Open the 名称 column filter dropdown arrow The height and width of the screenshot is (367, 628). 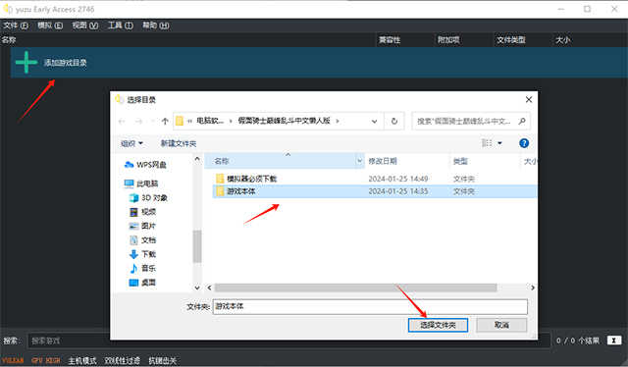(359, 161)
